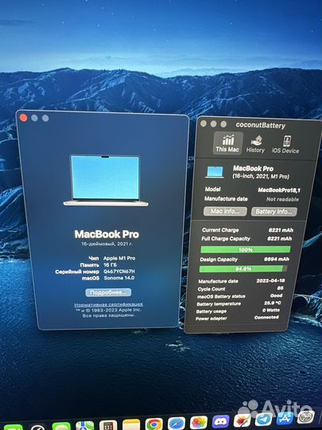322x430 pixels.
Task: Click the MacBookPro18,1 model value
Action: tap(279, 190)
